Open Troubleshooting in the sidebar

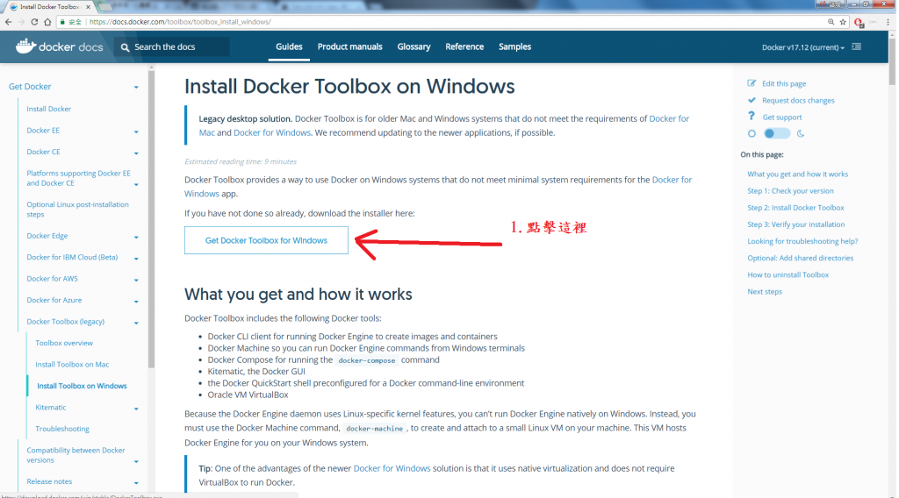[x=62, y=429]
